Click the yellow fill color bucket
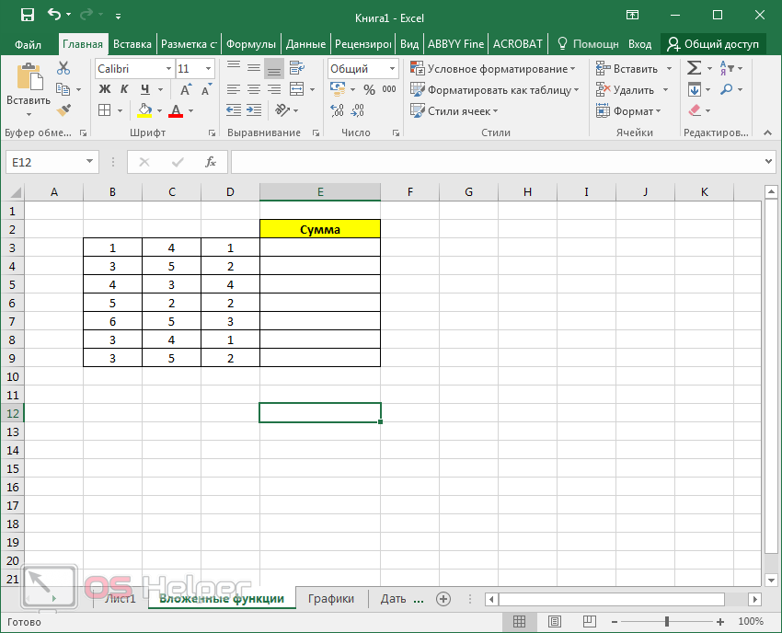 (144, 110)
